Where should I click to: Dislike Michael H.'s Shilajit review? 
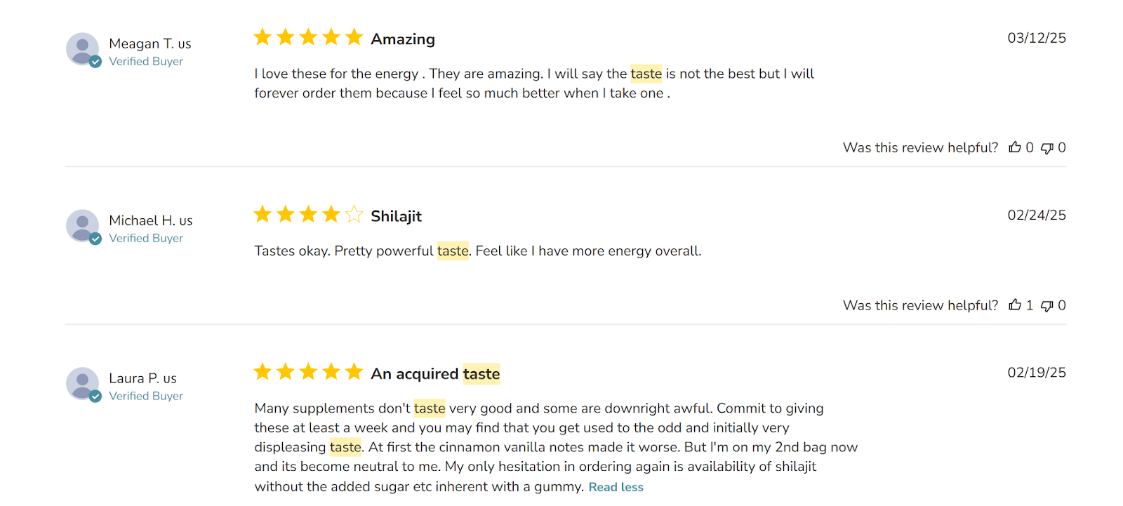1046,305
